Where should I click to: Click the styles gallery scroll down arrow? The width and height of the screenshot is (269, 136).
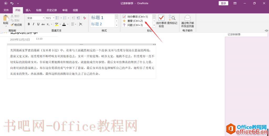116,21
